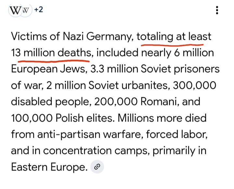Image resolution: width=234 pixels, height=189 pixels.
Task: Open the three-dot more options menu
Action: point(217,10)
